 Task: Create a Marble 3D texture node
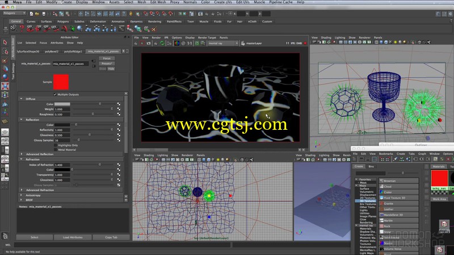tap(399, 220)
